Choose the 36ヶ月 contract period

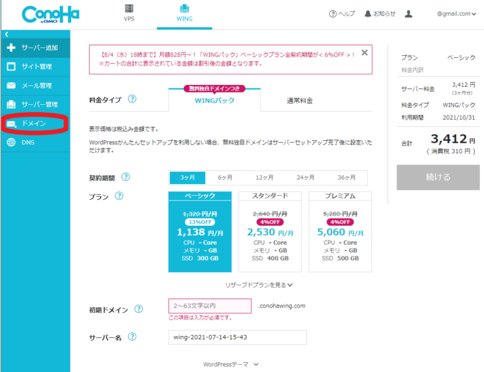tap(347, 177)
